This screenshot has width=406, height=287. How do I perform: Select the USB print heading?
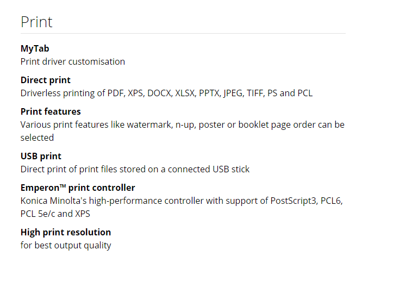(41, 156)
